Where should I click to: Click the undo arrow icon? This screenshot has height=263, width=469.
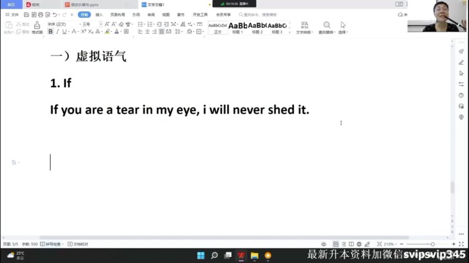[x=55, y=15]
